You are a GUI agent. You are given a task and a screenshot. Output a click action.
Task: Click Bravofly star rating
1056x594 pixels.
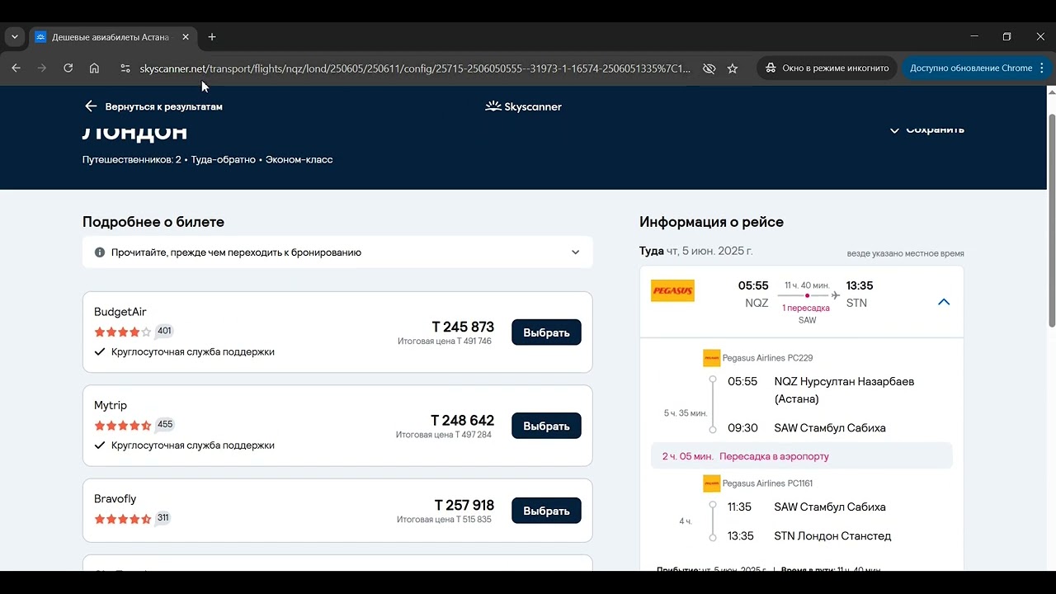coord(123,519)
